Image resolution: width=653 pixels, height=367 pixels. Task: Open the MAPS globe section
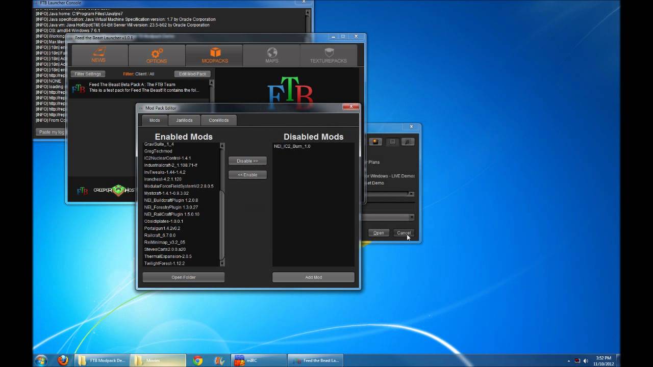272,55
